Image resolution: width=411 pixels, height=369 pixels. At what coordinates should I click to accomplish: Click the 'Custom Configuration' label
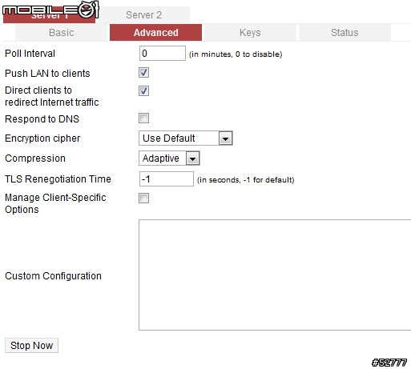click(53, 276)
